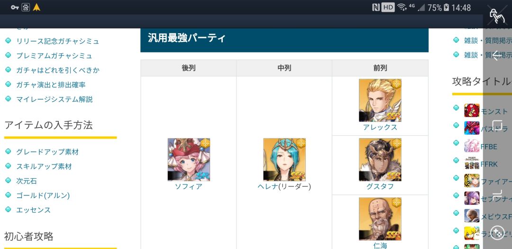This screenshot has height=249, width=512.
Task: Go to the マイレージシステム解説 page
Action: coord(55,99)
